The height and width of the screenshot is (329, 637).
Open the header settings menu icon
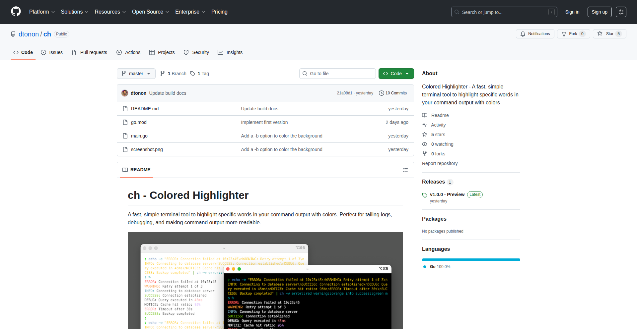621,12
